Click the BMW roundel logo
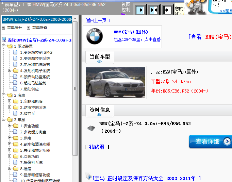The width and height of the screenshot is (232, 182). pos(95,36)
